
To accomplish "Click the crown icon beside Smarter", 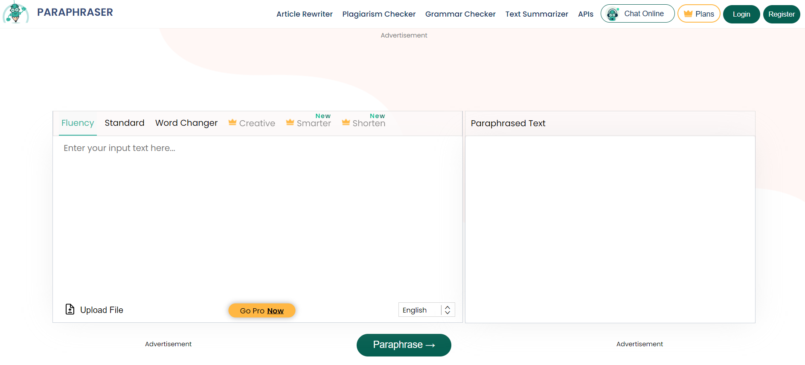I will [290, 122].
